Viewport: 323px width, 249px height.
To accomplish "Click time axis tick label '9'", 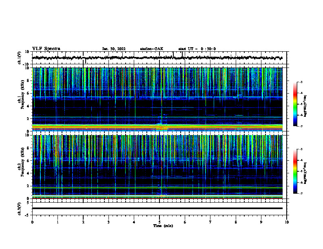I will [x=261, y=222].
